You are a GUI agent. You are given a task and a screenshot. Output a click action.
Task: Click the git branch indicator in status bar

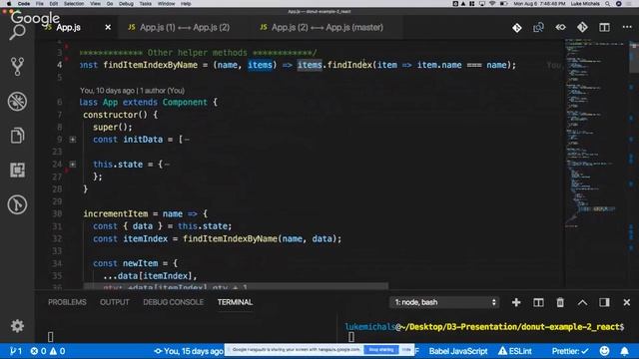coord(16,351)
